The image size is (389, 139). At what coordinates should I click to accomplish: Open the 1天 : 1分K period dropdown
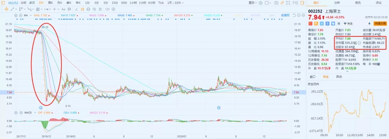176,3
